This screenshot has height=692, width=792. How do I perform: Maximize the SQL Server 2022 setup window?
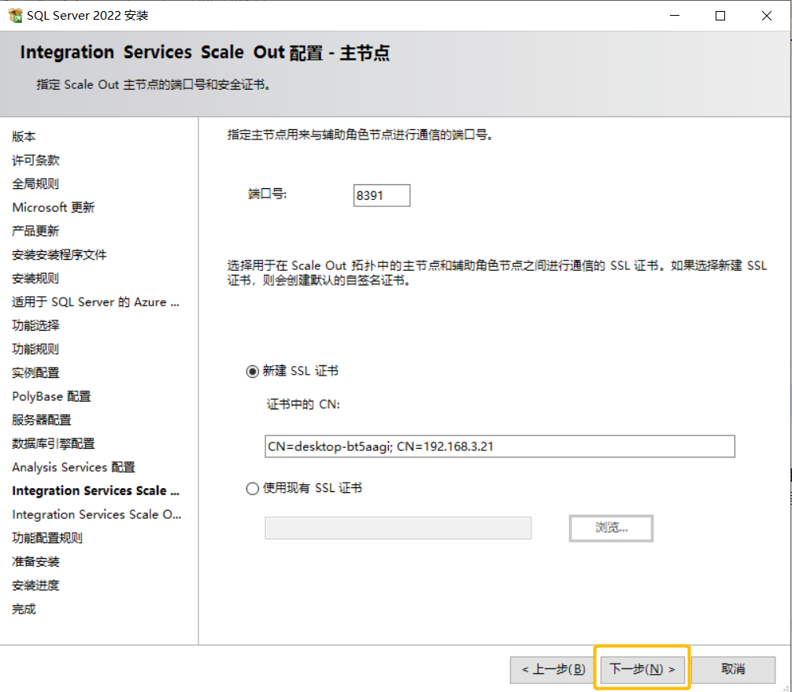point(720,16)
